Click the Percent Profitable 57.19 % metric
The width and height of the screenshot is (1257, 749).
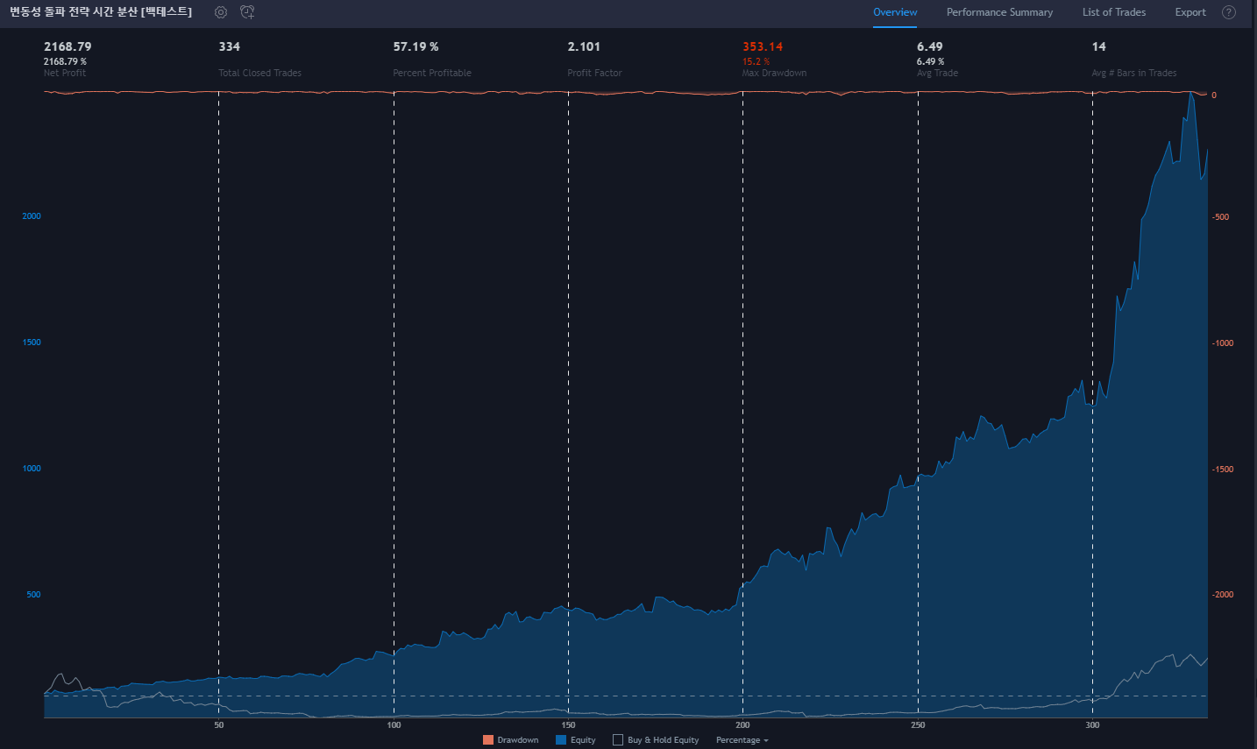415,46
